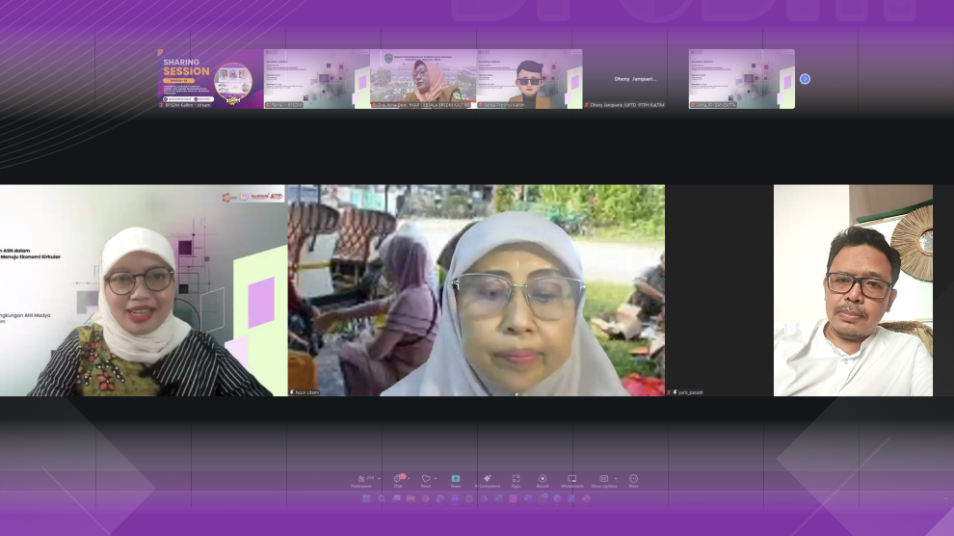Select Noor Utami's center video tile

476,290
